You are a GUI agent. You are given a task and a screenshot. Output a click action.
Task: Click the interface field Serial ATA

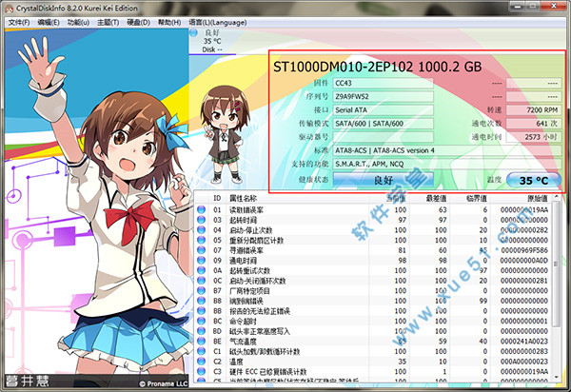coord(384,110)
